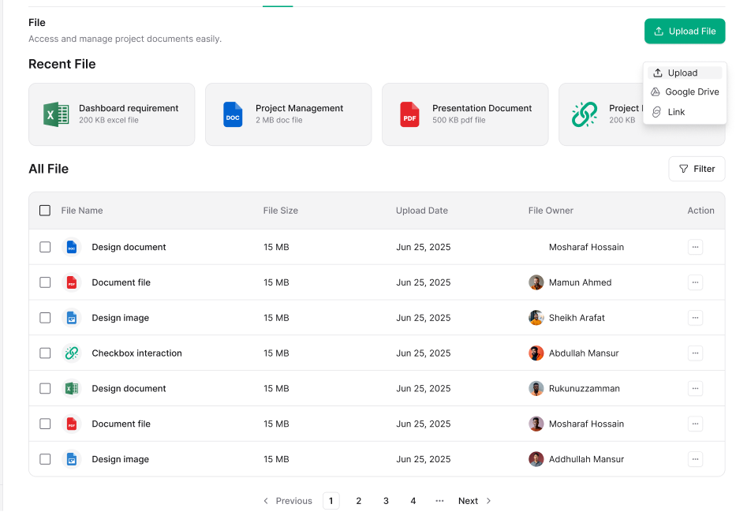This screenshot has height=523, width=736.
Task: Click the PDF icon beside Document file row
Action: (72, 282)
